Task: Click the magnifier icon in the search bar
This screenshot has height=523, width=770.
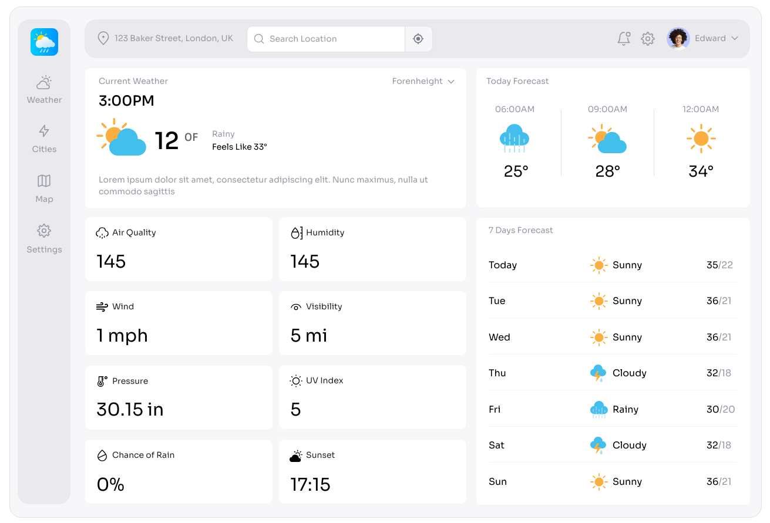Action: [258, 39]
